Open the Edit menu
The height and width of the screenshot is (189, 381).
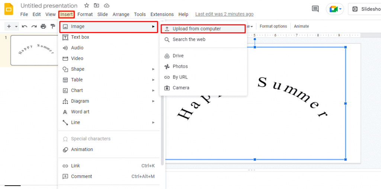pos(37,15)
